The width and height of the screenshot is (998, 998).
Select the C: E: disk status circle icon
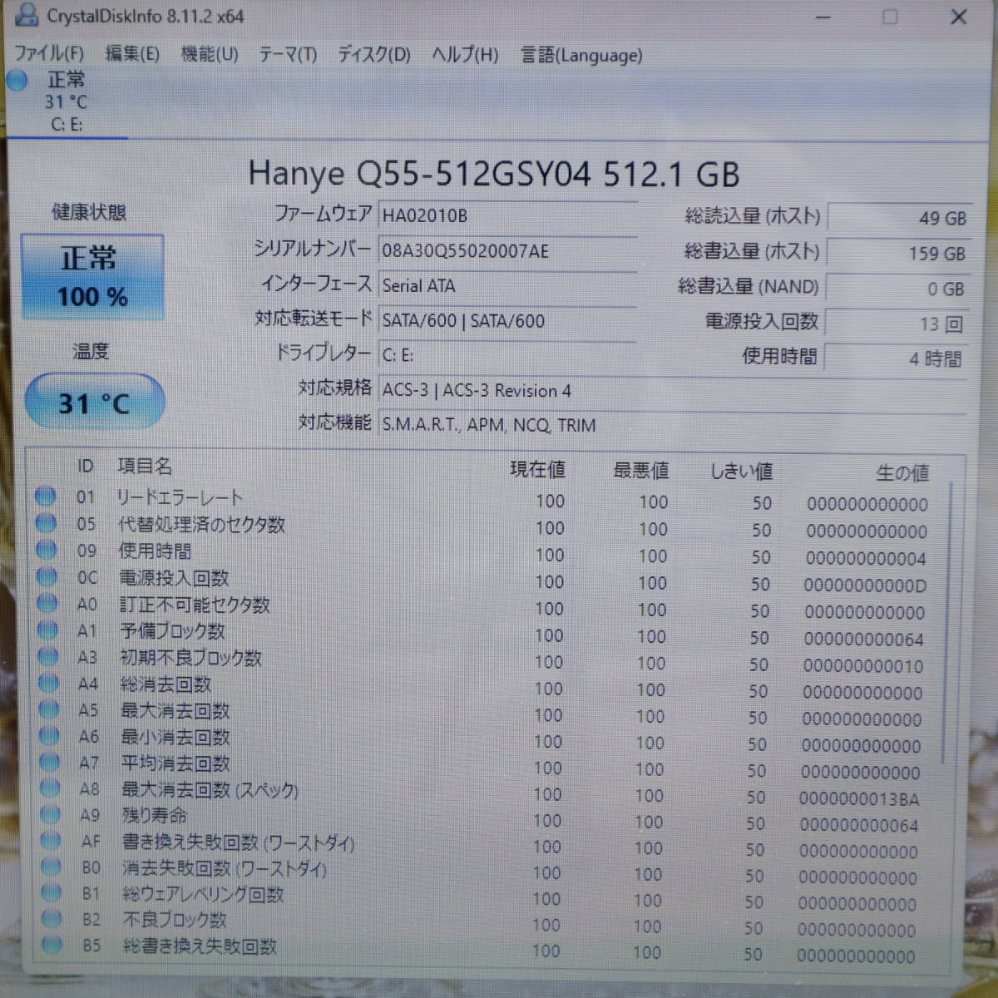coord(17,81)
